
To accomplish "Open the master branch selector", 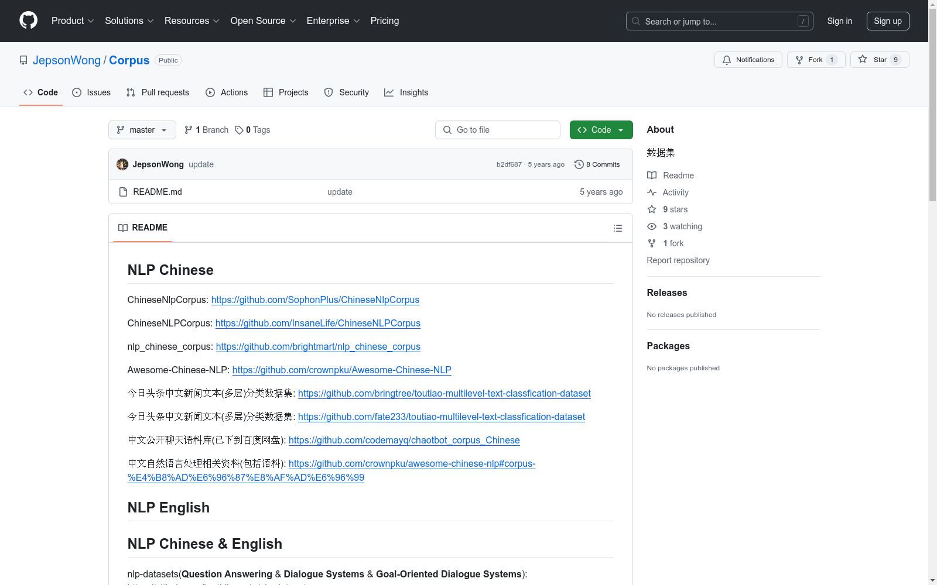I will tap(142, 130).
